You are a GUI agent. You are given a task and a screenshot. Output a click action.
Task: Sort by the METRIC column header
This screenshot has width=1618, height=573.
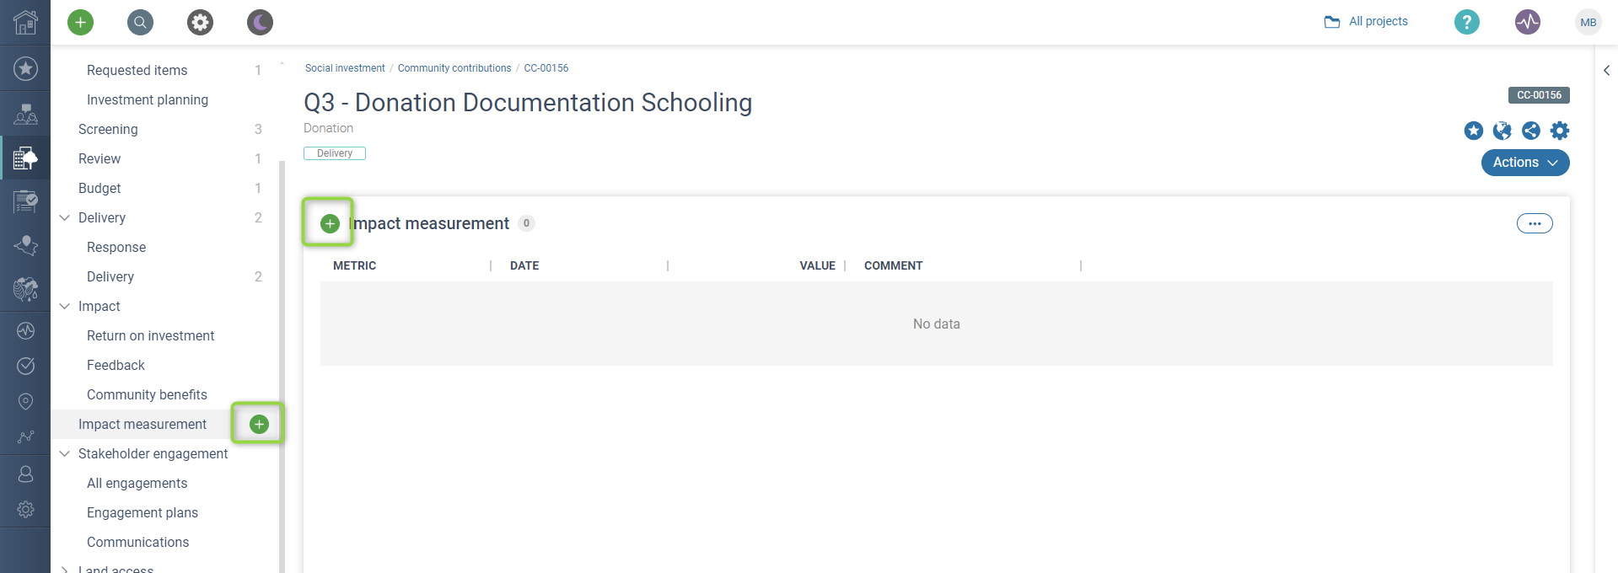[x=354, y=265]
